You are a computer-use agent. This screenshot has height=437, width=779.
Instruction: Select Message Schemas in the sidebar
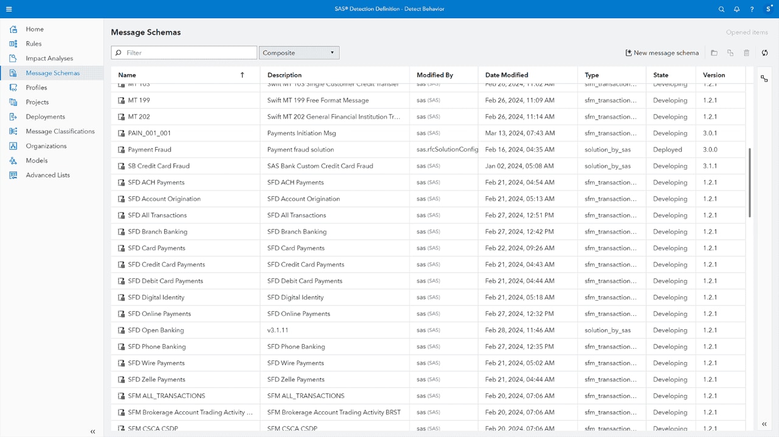click(x=53, y=73)
